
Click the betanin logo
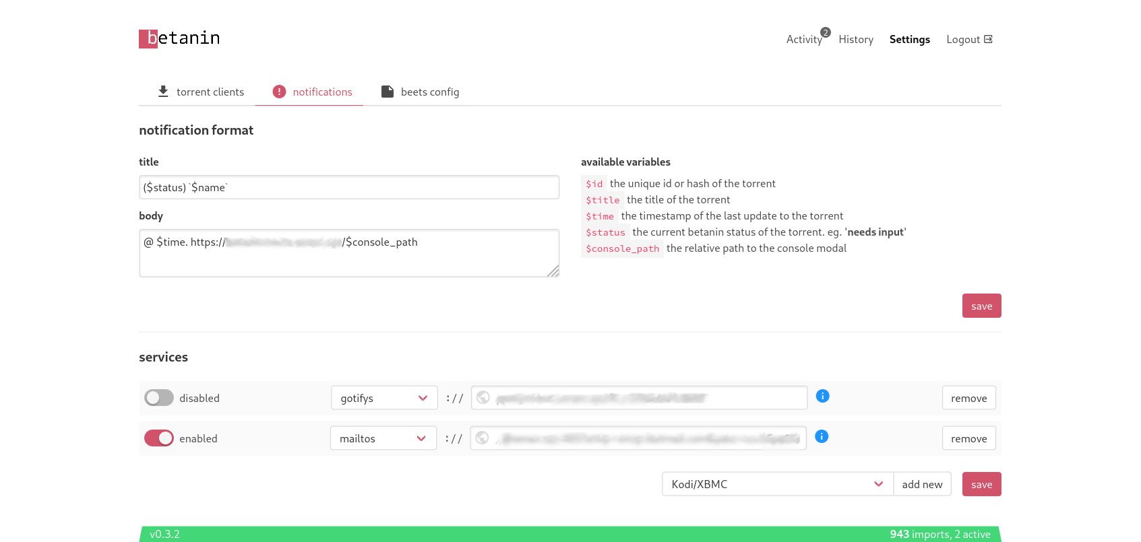coord(179,38)
